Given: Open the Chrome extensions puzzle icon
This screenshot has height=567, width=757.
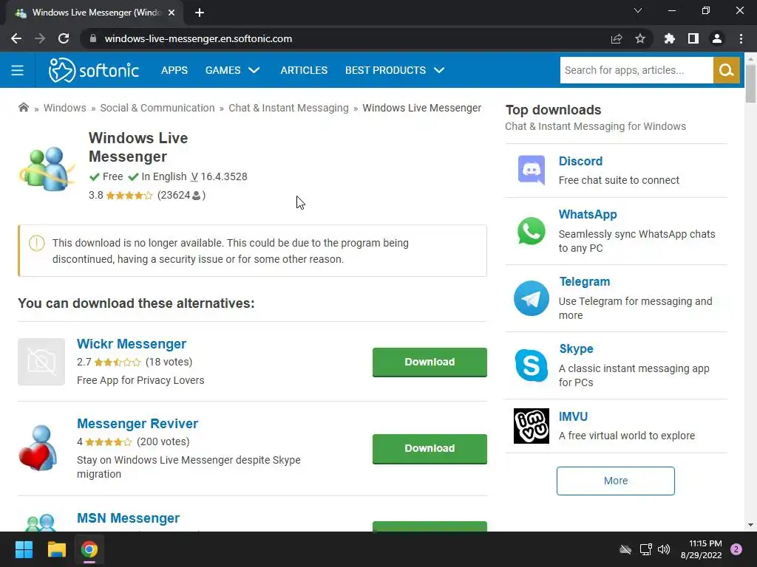Looking at the screenshot, I should [669, 38].
